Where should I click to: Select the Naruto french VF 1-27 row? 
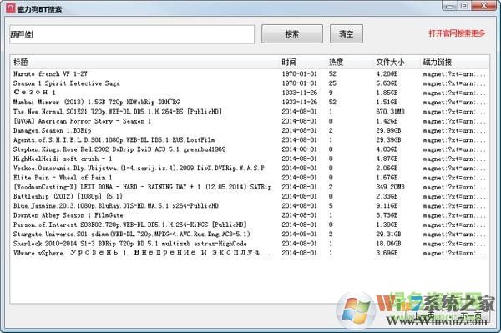coord(250,73)
